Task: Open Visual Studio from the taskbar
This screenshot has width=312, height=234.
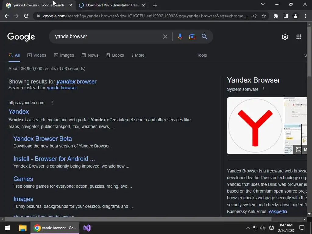Action: 87,228
